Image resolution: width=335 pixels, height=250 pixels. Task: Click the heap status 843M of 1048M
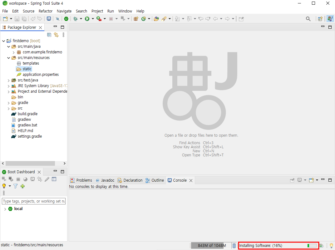(x=211, y=246)
